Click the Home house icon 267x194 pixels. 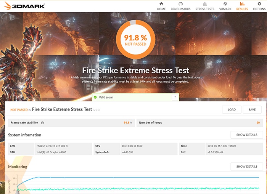point(161,4)
